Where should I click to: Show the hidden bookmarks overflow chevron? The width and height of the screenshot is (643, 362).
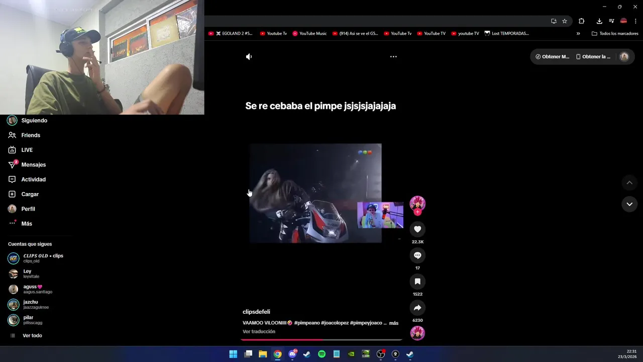point(578,34)
